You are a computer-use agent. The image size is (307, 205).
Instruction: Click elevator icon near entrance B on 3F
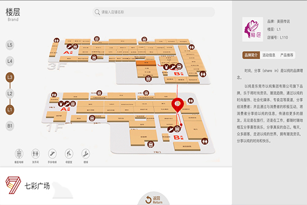tap(179, 66)
